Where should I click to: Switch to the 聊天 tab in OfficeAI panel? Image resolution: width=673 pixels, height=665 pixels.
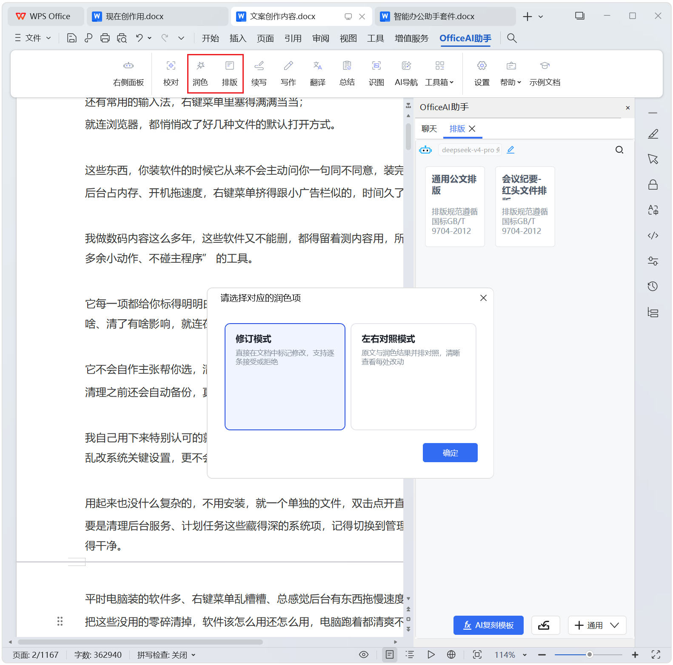click(429, 129)
